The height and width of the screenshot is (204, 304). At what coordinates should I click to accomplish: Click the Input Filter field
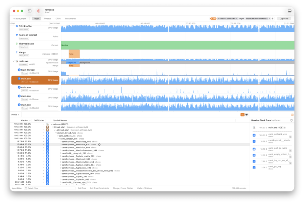pyautogui.click(x=16, y=188)
